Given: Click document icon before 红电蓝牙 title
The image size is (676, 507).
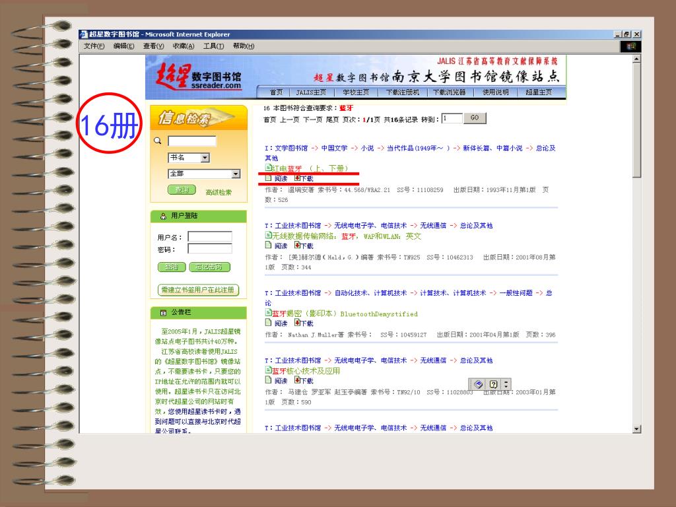Looking at the screenshot, I should 268,168.
